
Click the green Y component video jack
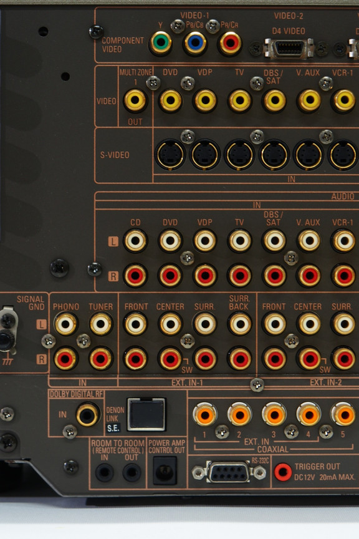point(160,43)
